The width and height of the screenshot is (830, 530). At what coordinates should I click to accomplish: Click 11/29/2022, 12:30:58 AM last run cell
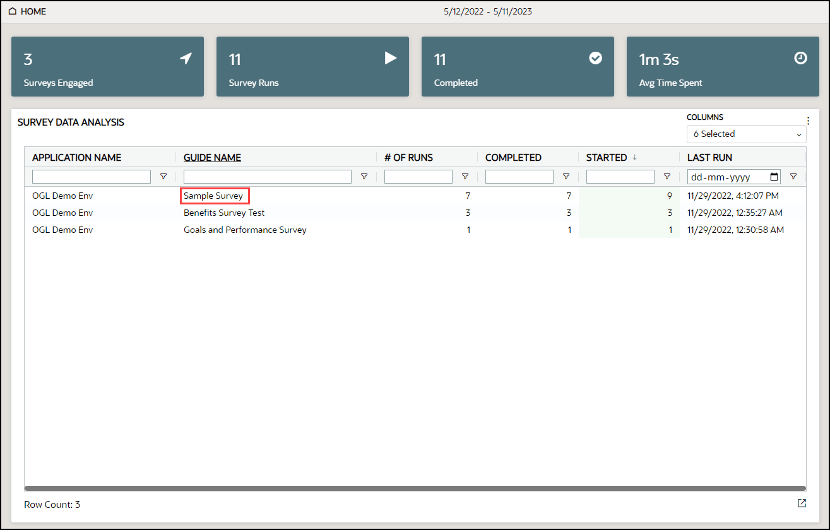736,230
